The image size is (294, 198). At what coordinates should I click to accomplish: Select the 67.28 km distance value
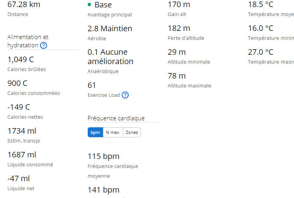point(24,5)
